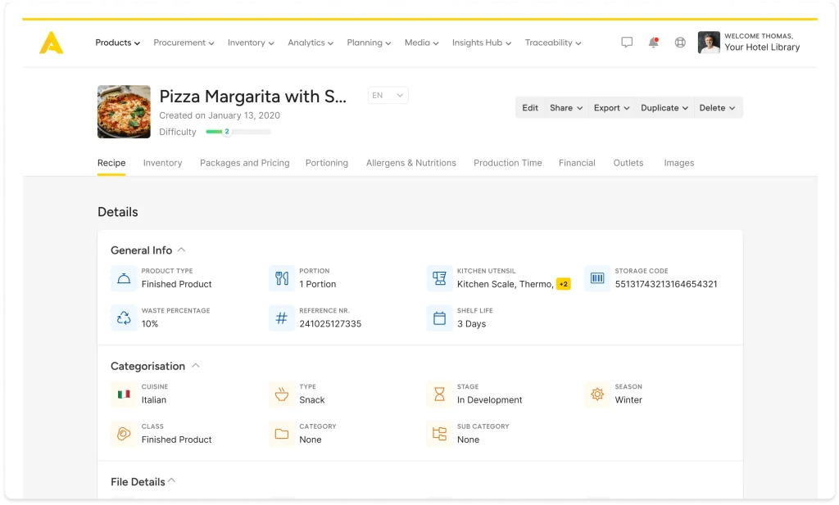
Task: Open the Products menu
Action: [118, 43]
